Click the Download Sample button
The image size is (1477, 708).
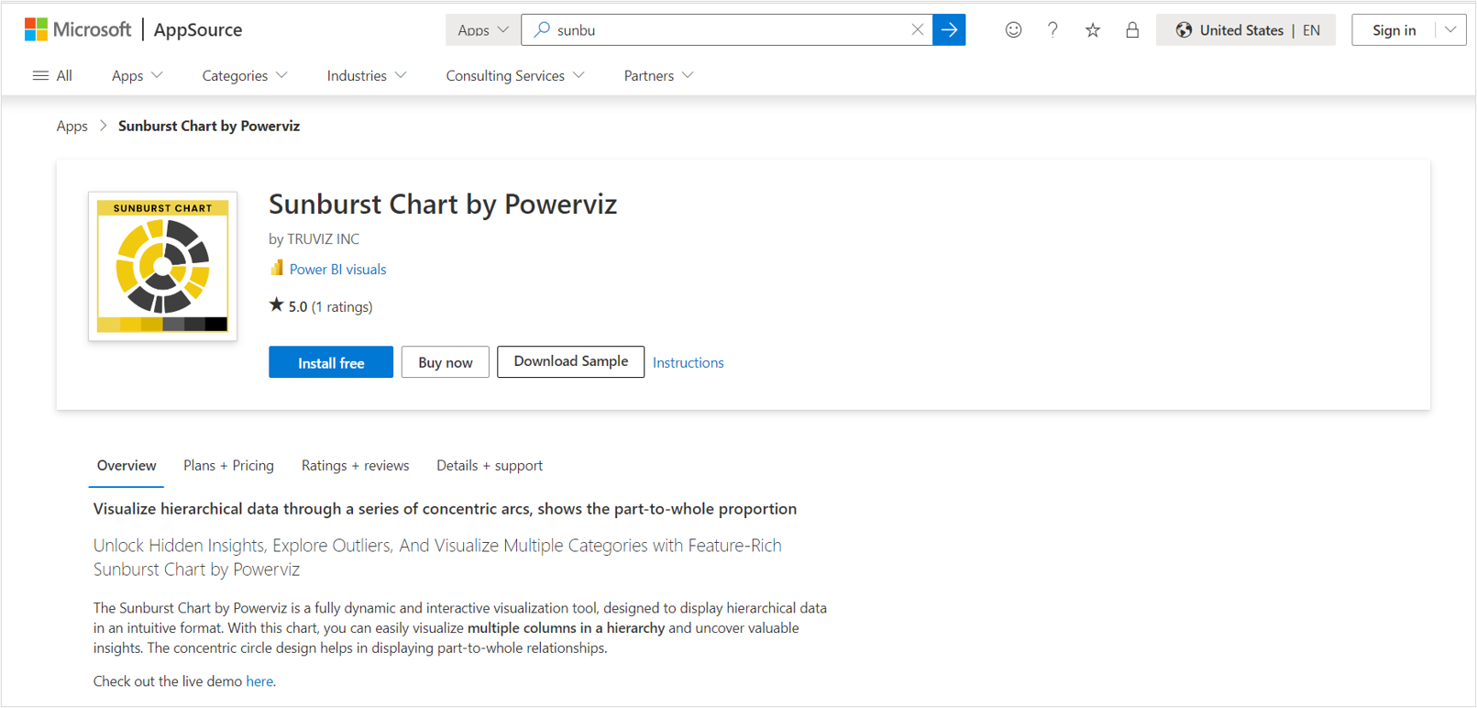tap(570, 361)
